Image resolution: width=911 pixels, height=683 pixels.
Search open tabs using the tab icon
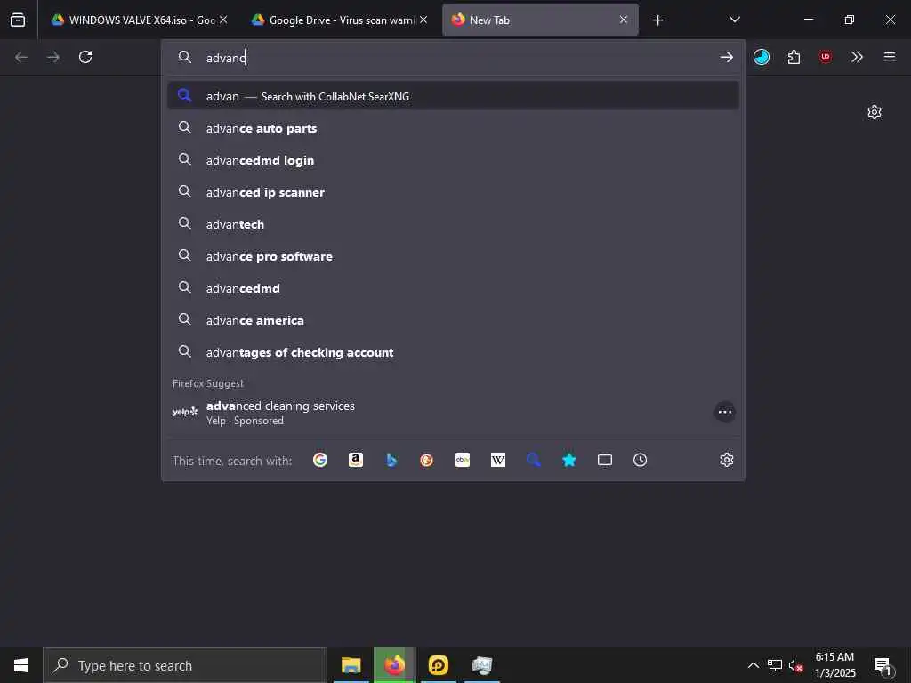(605, 460)
